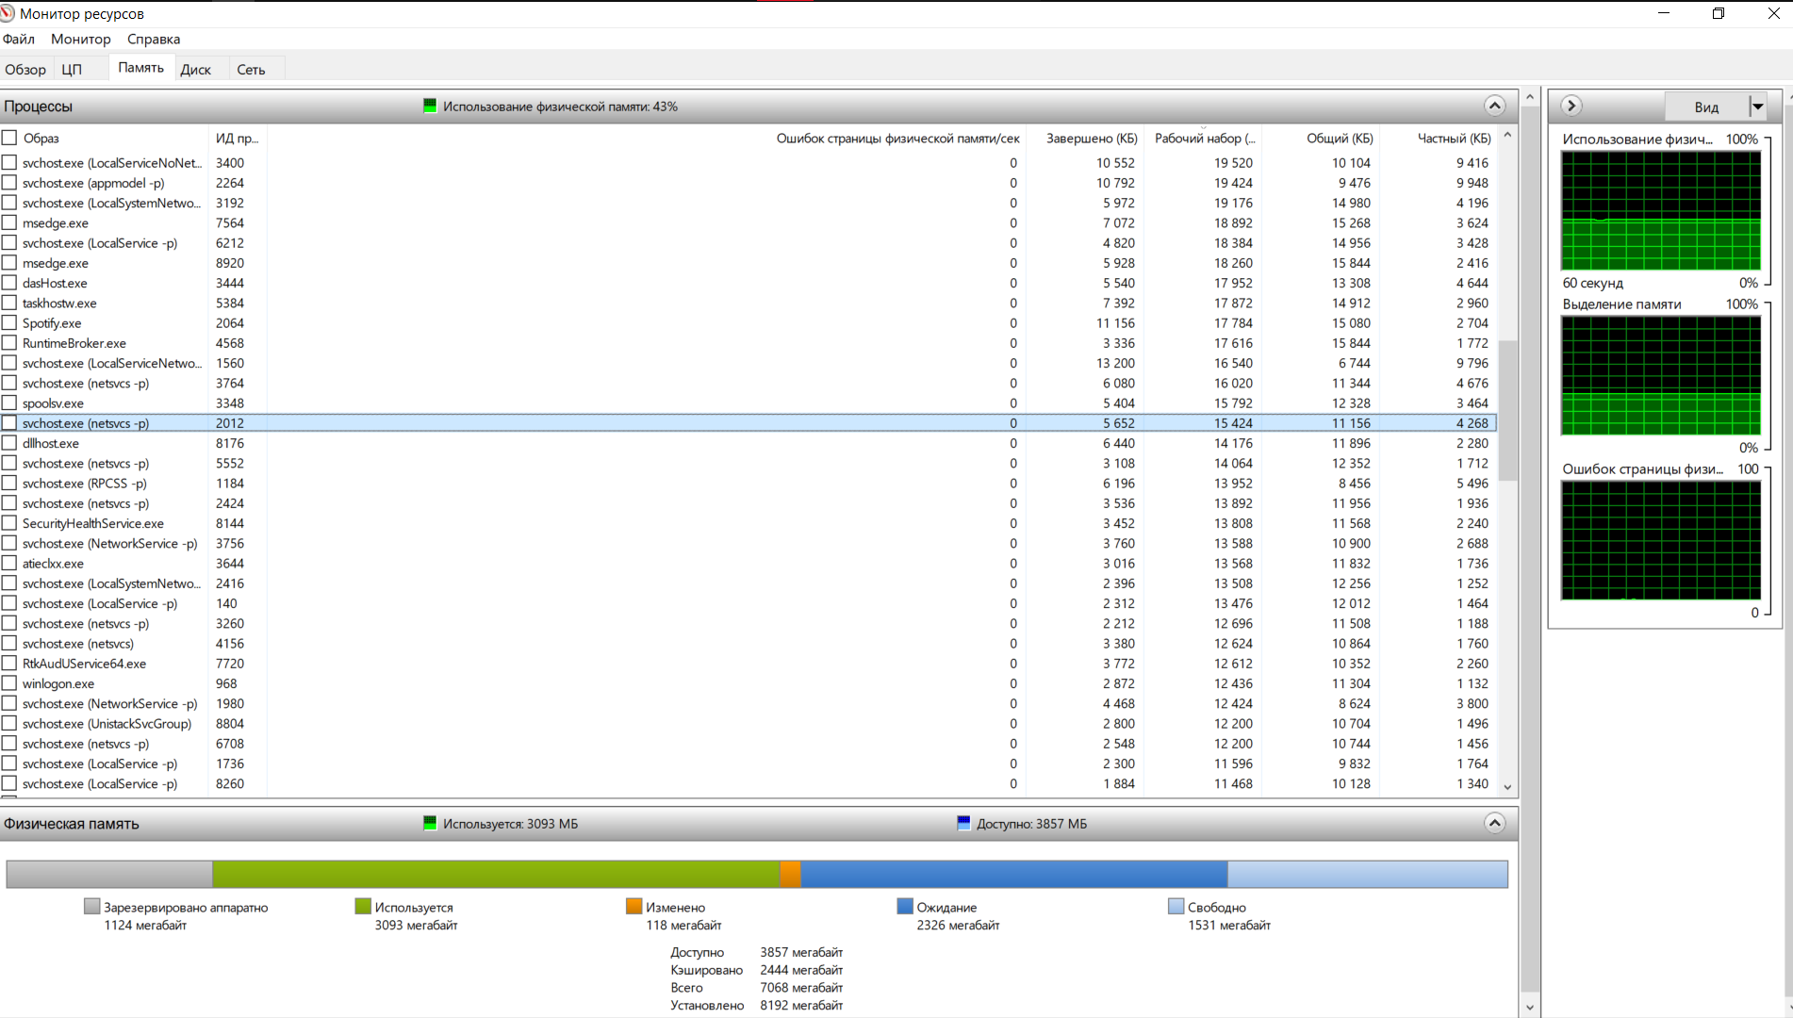
Task: Click main pane scroll down arrow
Action: (1530, 1007)
